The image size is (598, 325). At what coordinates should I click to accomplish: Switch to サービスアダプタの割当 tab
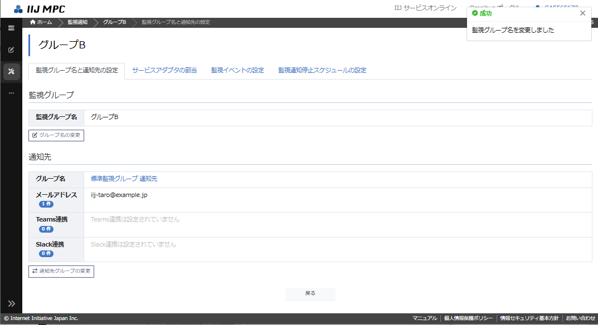coord(164,71)
